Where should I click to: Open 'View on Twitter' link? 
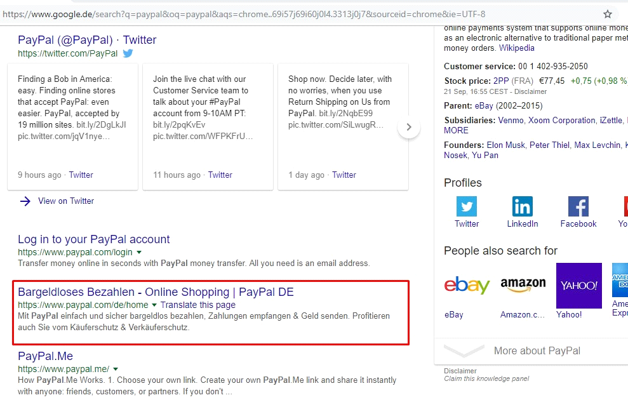[65, 201]
